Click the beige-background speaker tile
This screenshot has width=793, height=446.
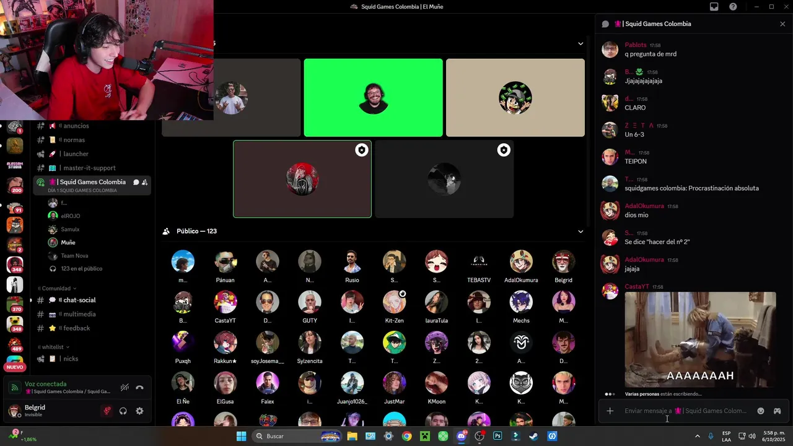(515, 98)
